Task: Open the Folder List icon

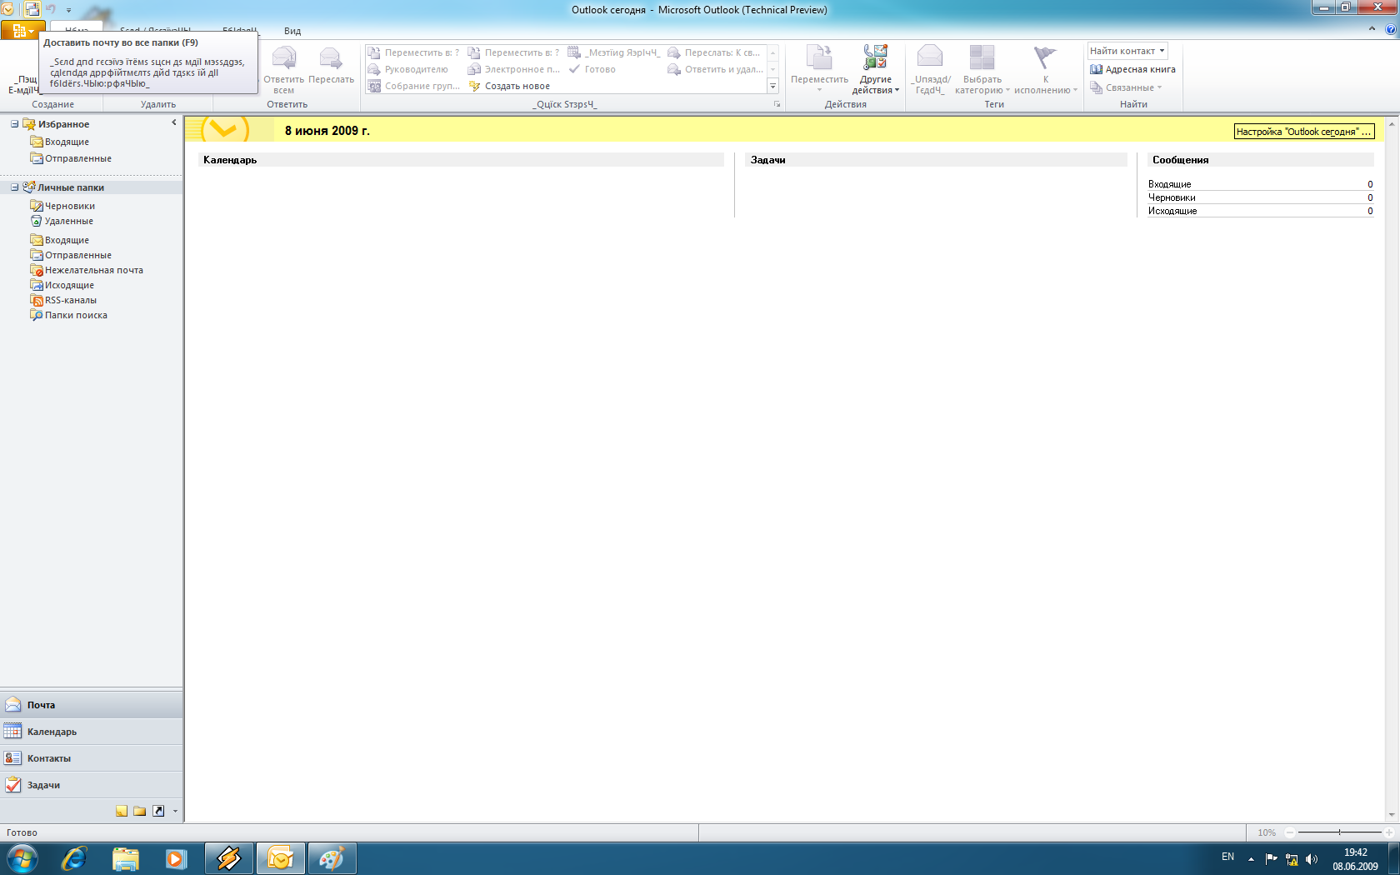Action: click(140, 811)
